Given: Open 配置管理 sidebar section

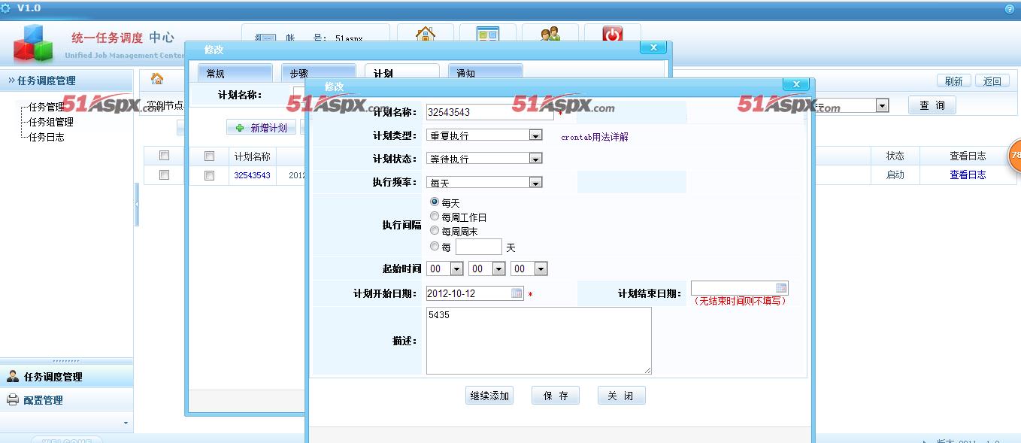Looking at the screenshot, I should [x=66, y=400].
